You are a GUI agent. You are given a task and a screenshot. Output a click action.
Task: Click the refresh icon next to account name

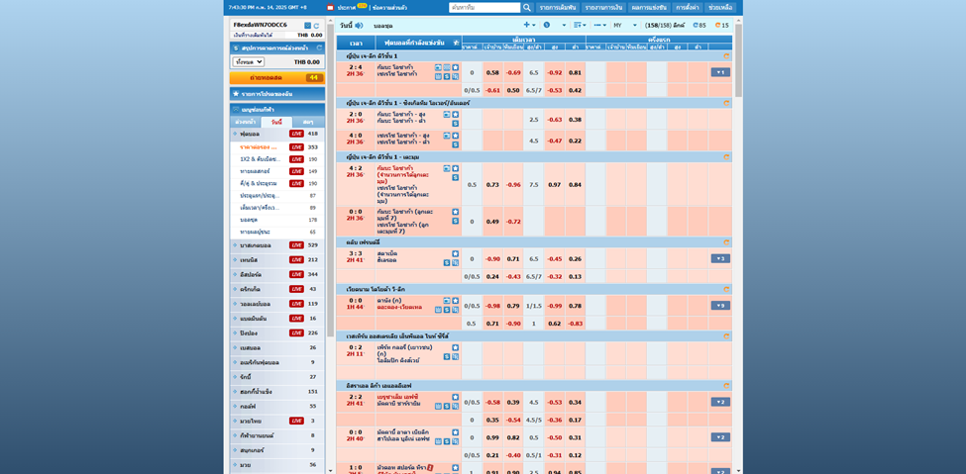(x=317, y=25)
